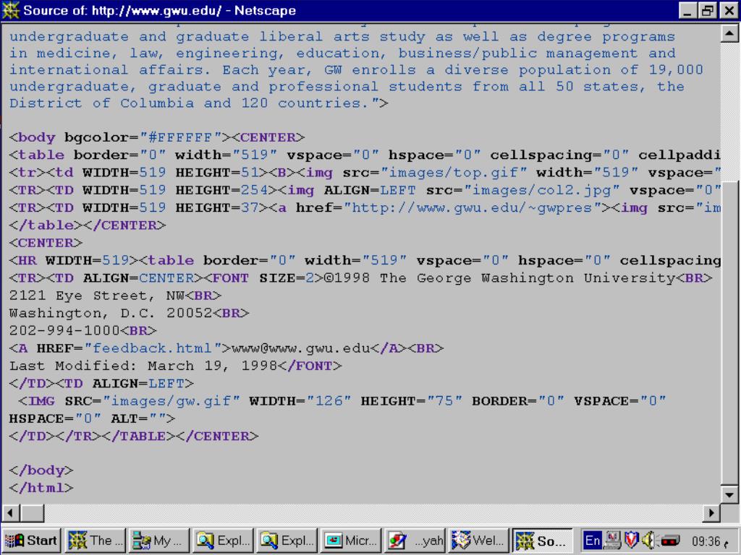Viewport: 741px width, 555px height.
Task: Click the vertical scrollbar thumb
Action: click(729, 333)
